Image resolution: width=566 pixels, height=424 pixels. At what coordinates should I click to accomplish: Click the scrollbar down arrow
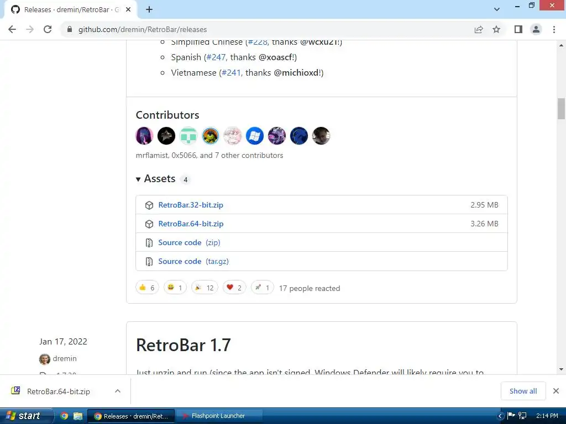(561, 369)
